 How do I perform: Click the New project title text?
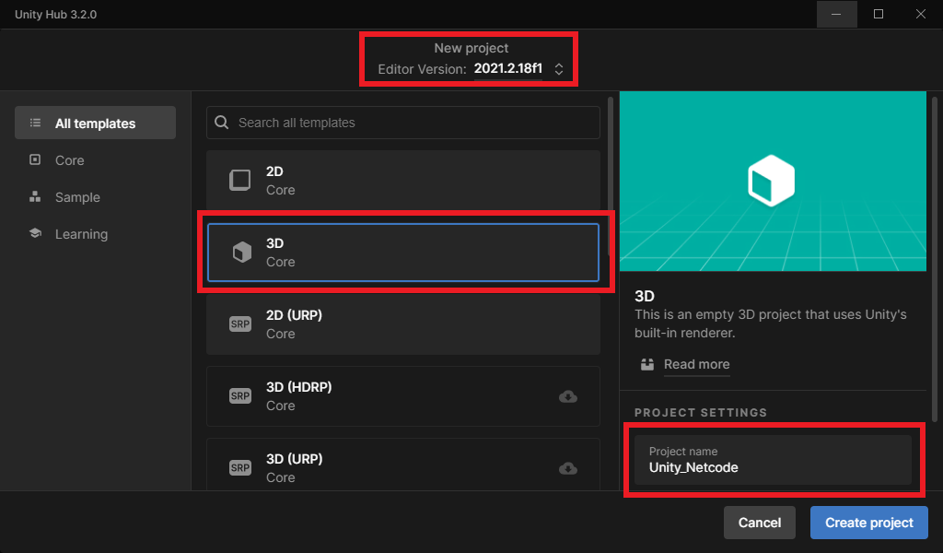[x=471, y=48]
